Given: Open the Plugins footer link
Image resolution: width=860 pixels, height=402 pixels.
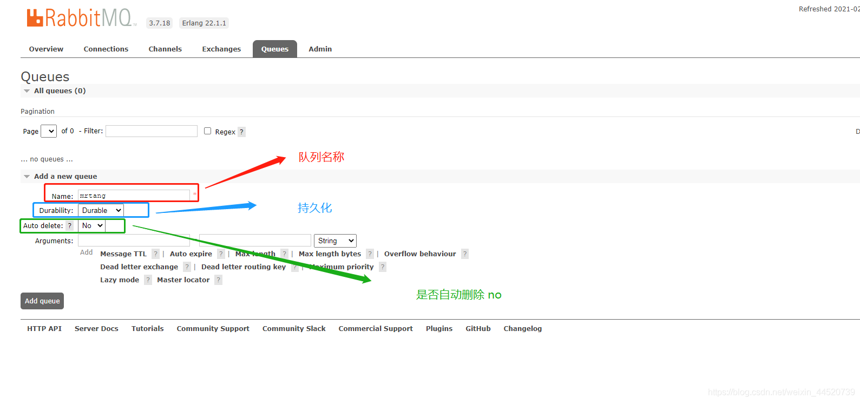Looking at the screenshot, I should (x=439, y=329).
